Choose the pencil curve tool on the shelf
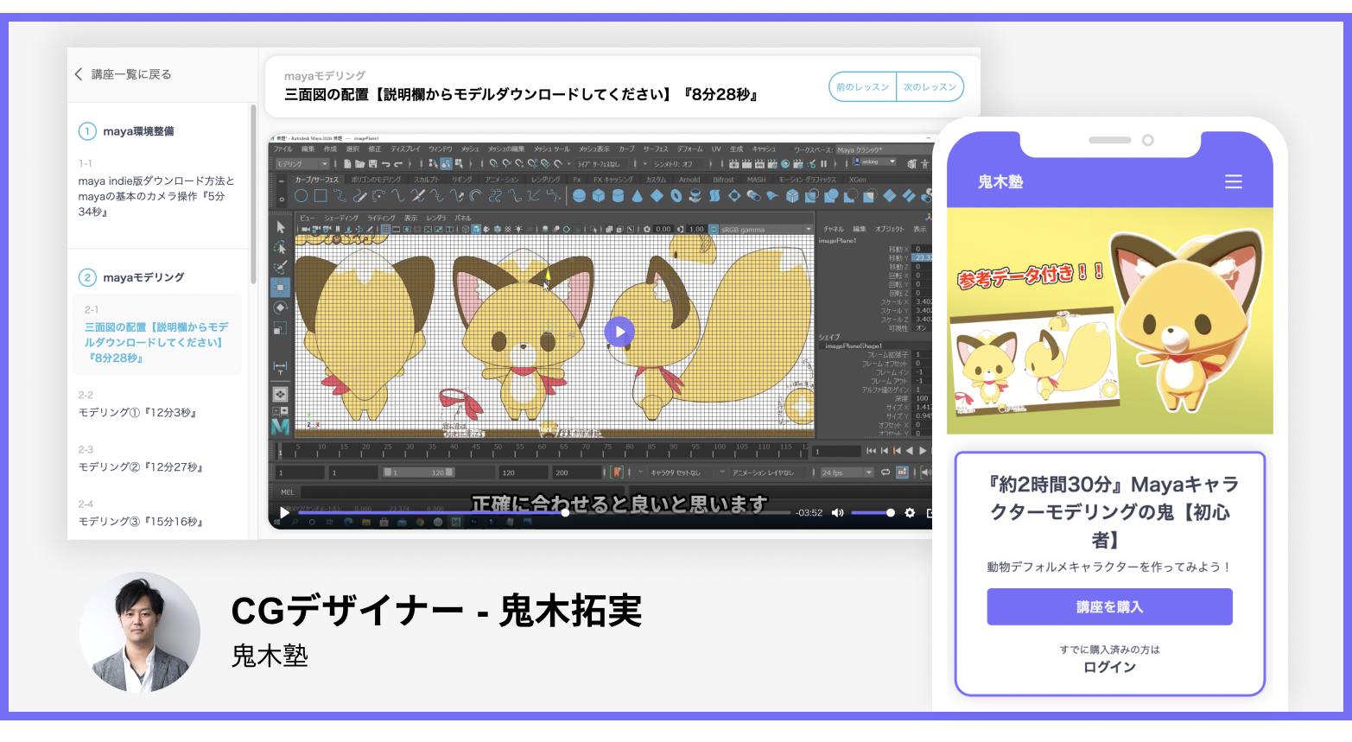The image size is (1352, 742). pyautogui.click(x=359, y=196)
